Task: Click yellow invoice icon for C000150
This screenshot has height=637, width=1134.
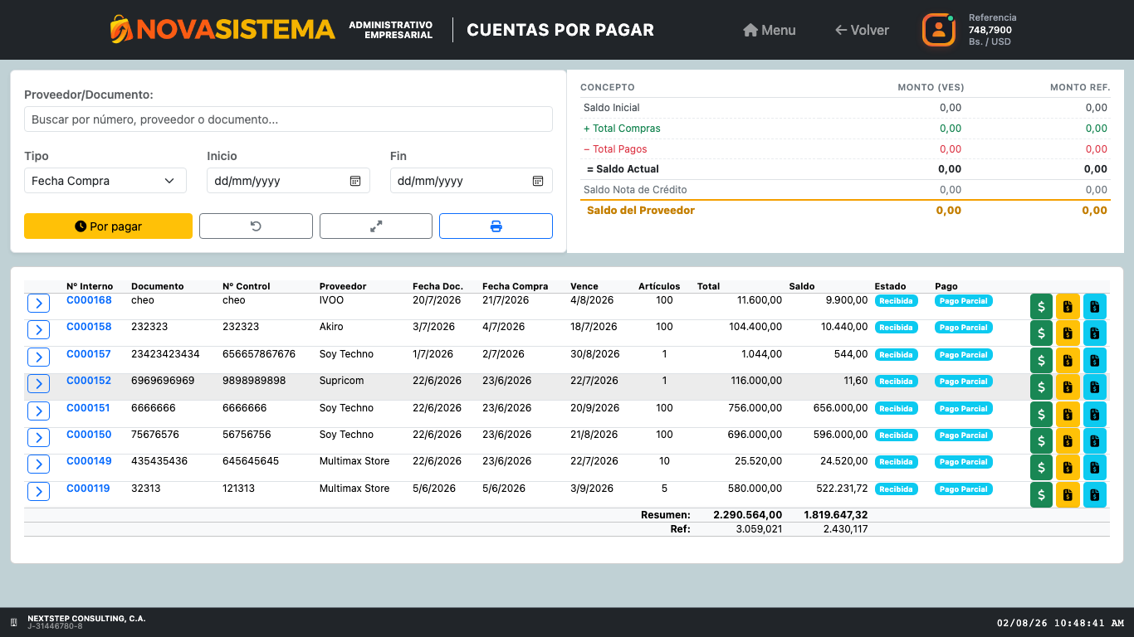Action: (x=1068, y=440)
